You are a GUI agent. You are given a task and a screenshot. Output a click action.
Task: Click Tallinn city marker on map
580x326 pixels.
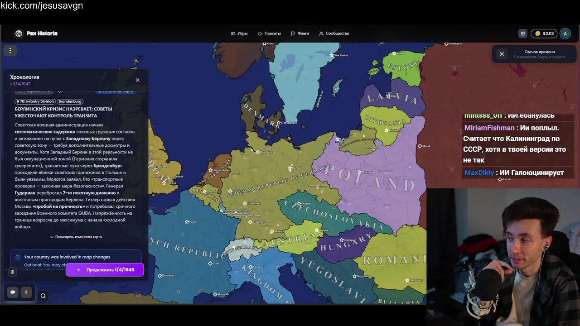[394, 53]
